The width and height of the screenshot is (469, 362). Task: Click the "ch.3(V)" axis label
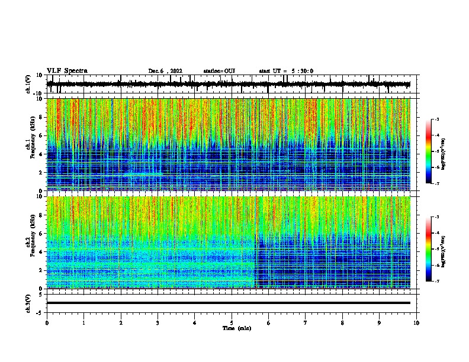[x=28, y=304]
